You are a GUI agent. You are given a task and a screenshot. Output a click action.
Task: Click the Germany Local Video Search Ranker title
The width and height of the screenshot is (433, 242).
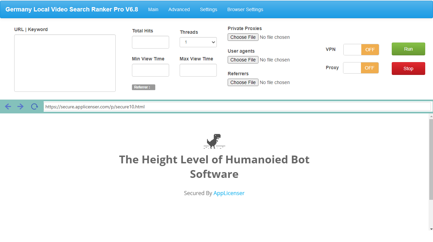72,9
